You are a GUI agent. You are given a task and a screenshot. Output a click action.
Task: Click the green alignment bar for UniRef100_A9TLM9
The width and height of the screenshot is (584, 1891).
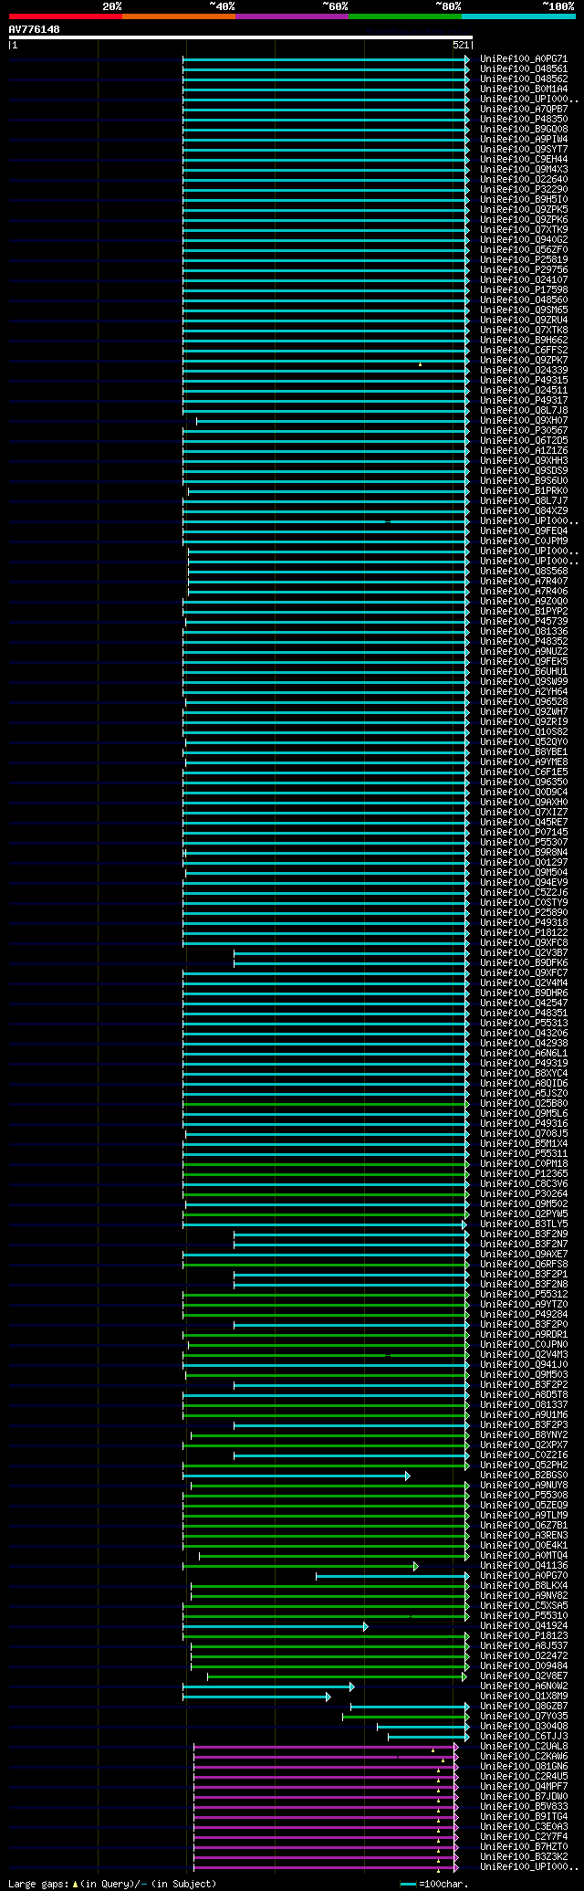[326, 1516]
